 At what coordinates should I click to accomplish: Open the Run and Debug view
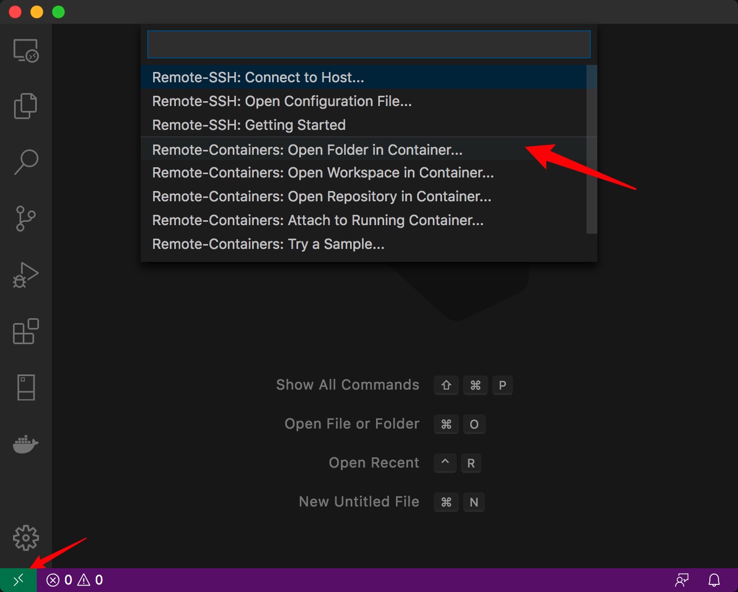click(x=25, y=275)
